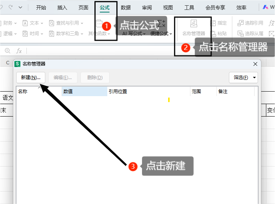Viewport: 275px width, 204px height.
Task: Open the 数据 tab
Action: [x=125, y=8]
